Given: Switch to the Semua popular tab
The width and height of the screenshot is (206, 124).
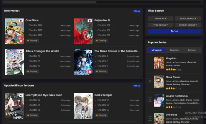Looking at the screenshot, I should pos(192,50).
